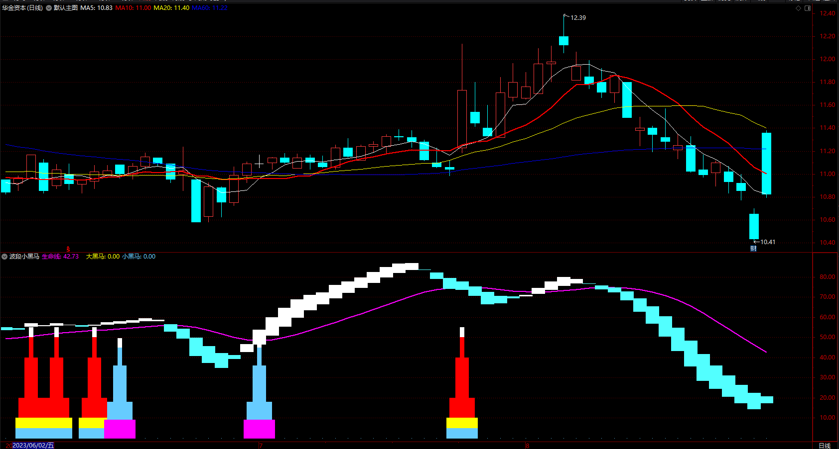The height and width of the screenshot is (449, 839).
Task: Click the month 7 marker on time axis
Action: point(261,446)
